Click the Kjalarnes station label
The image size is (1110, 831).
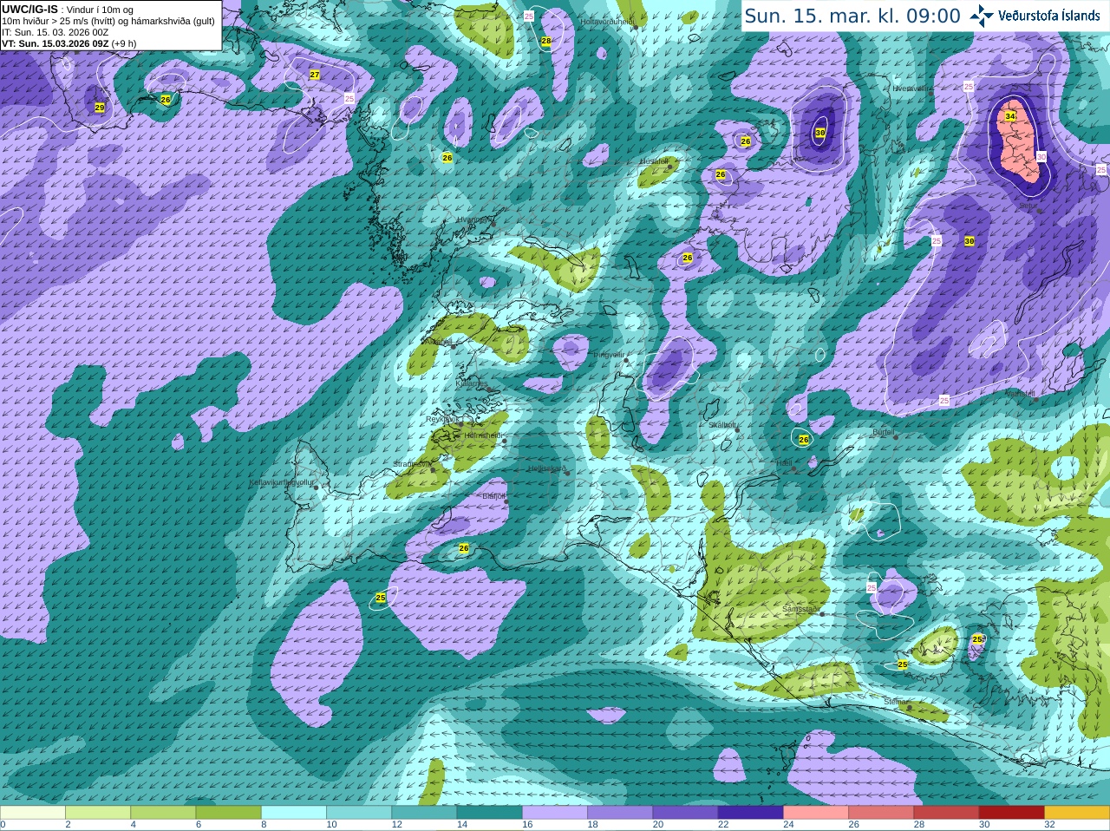coord(471,383)
